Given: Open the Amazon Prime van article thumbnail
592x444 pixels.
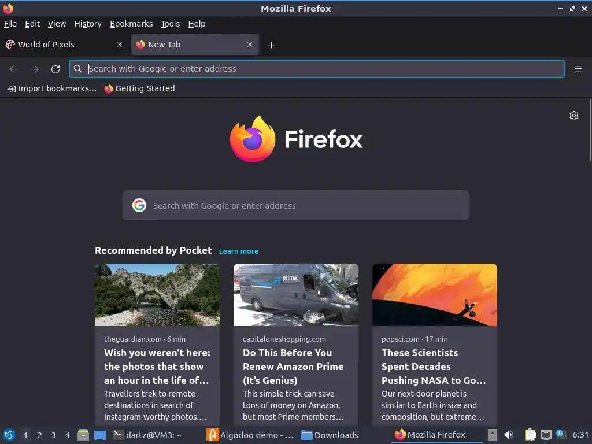Looking at the screenshot, I should point(295,295).
